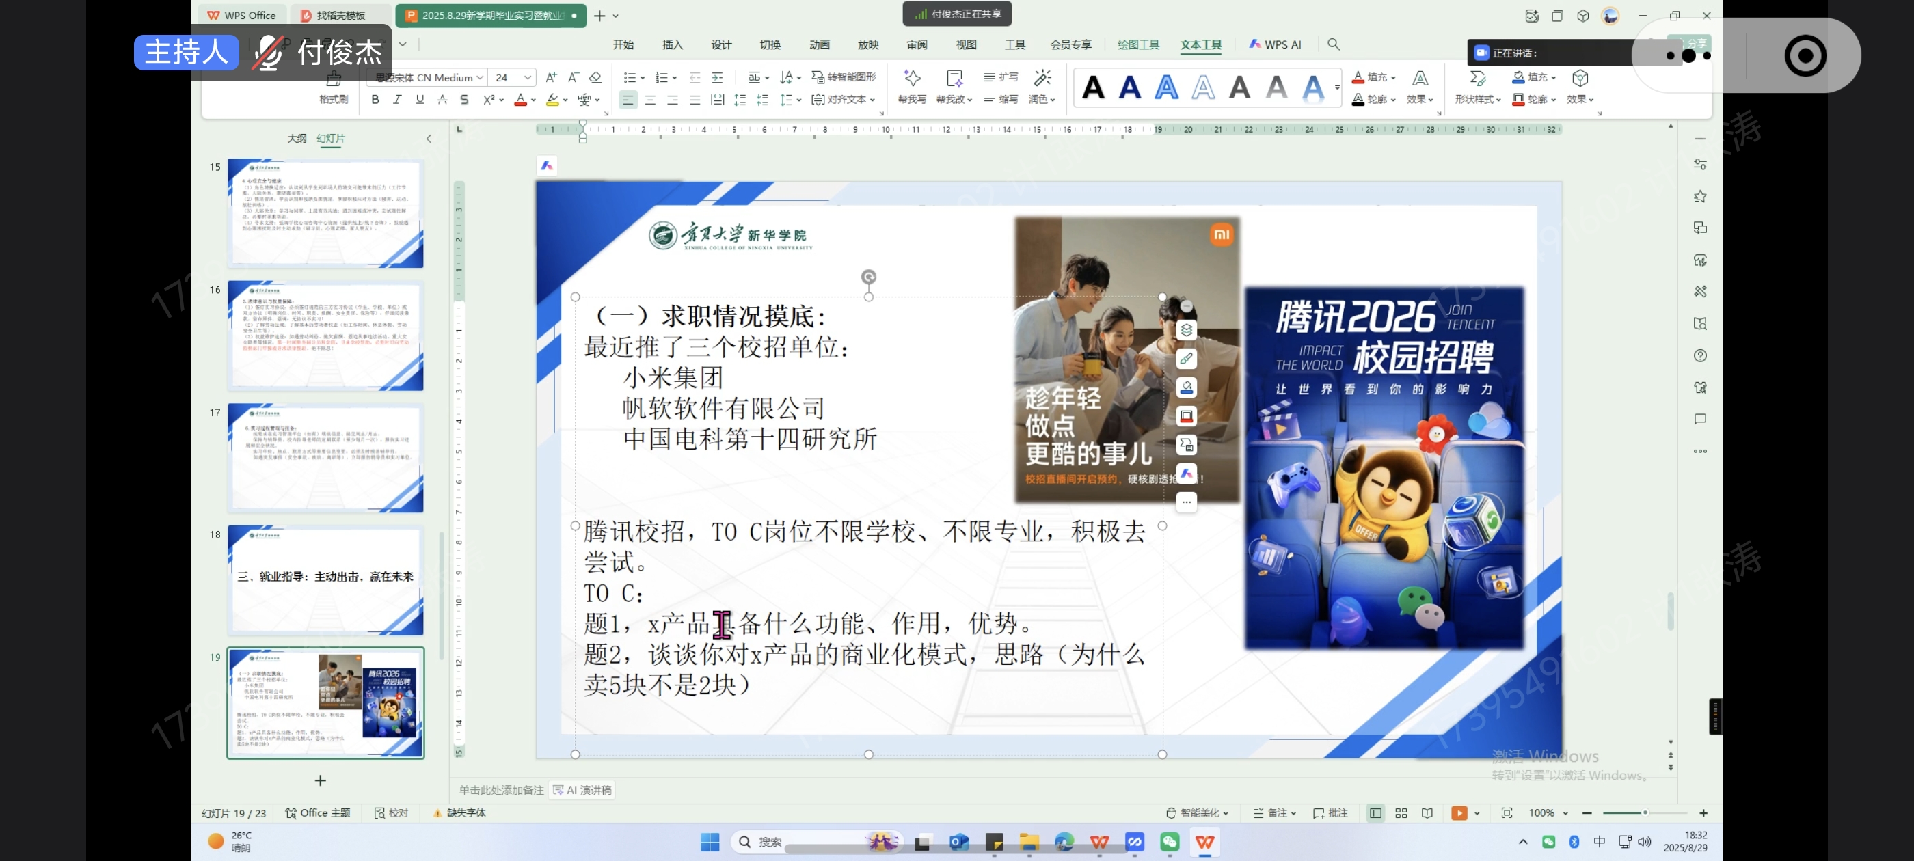This screenshot has height=861, width=1914.
Task: Expand WordArt style gallery arrow
Action: [1336, 87]
